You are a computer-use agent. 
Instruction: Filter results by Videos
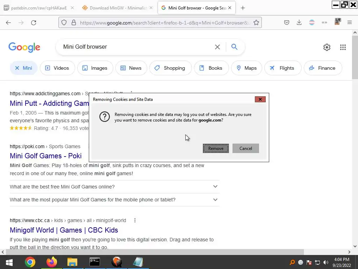(x=57, y=68)
